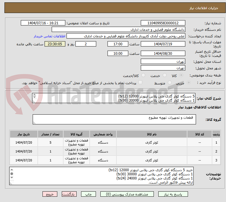
Task: Click the خروج exit button
Action: point(50,194)
